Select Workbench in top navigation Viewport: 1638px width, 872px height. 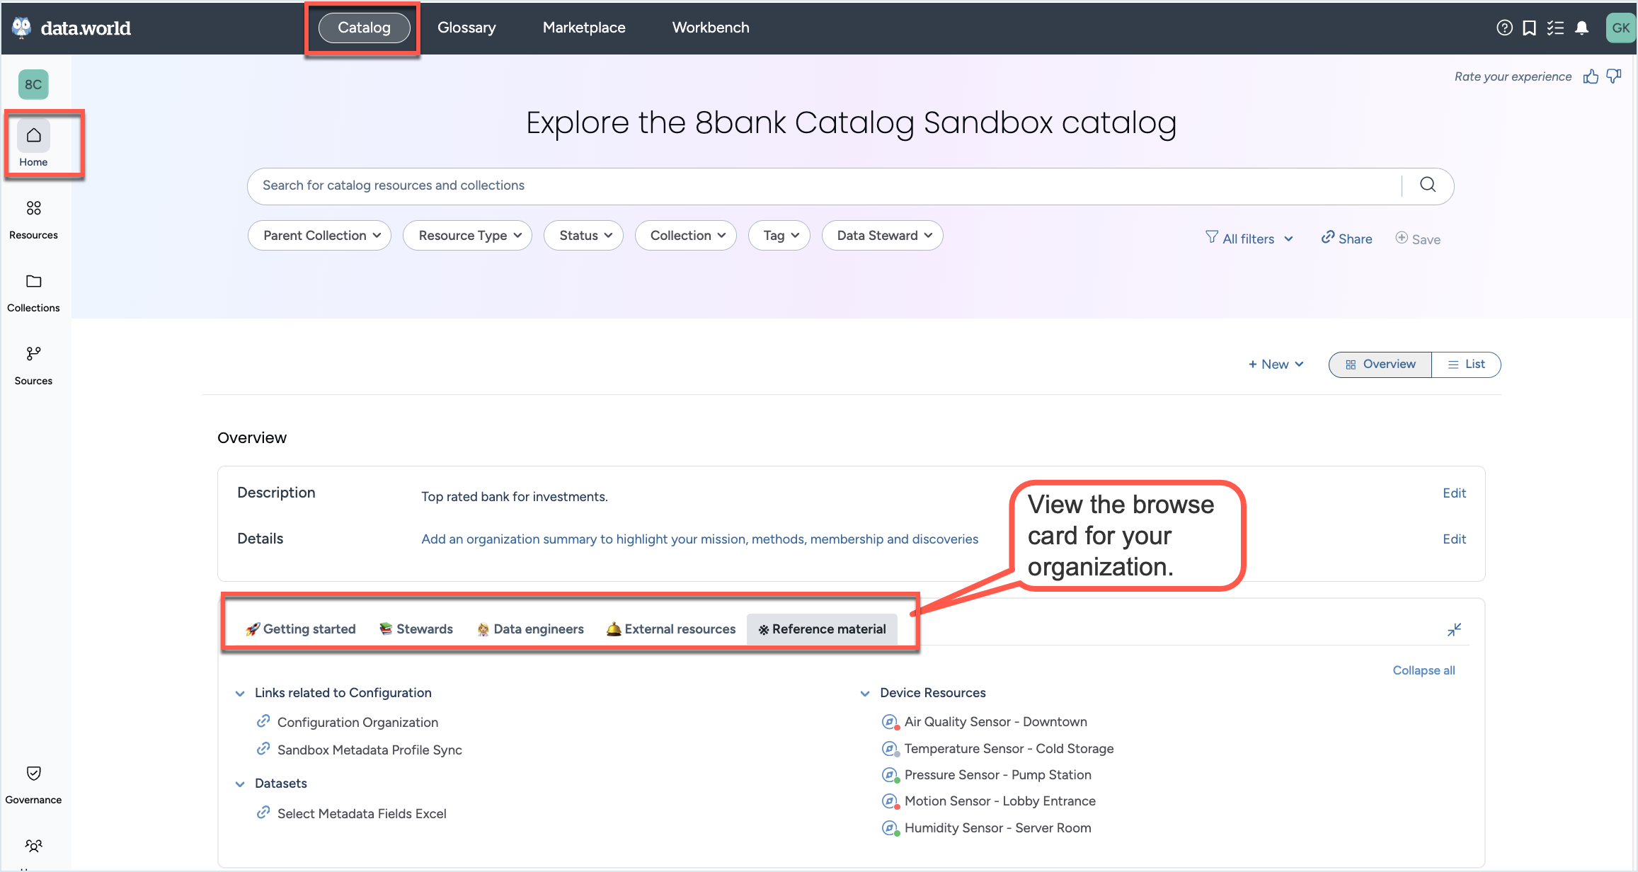[x=711, y=28]
